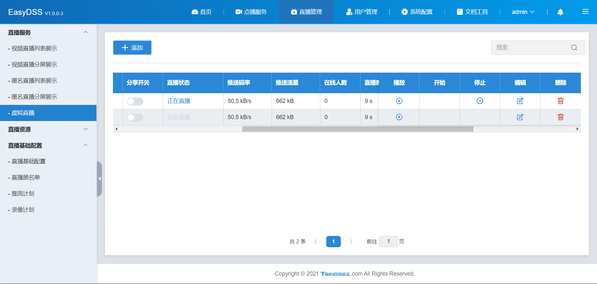Collapse the 直播基础配置 sidebar section
The image size is (597, 284).
click(86, 145)
